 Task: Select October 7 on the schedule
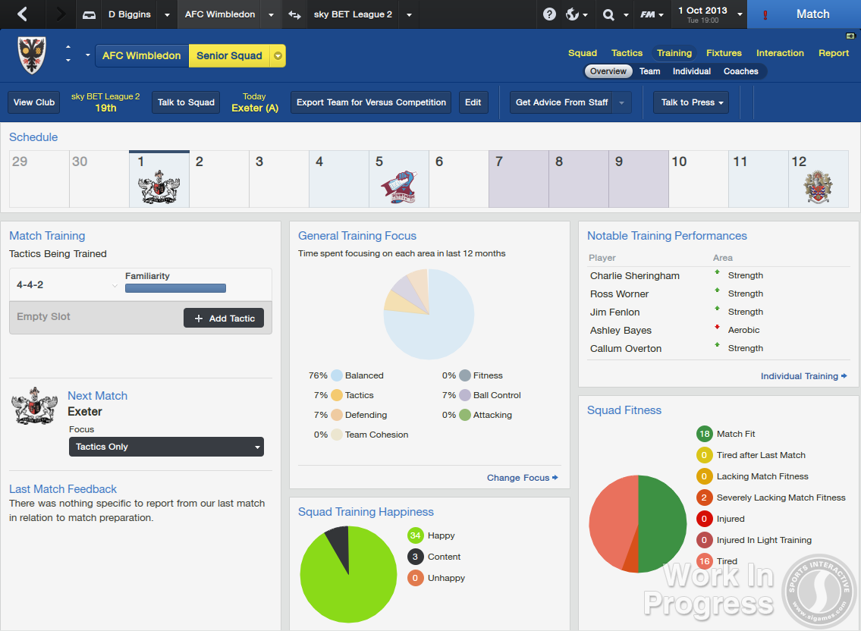pos(518,179)
